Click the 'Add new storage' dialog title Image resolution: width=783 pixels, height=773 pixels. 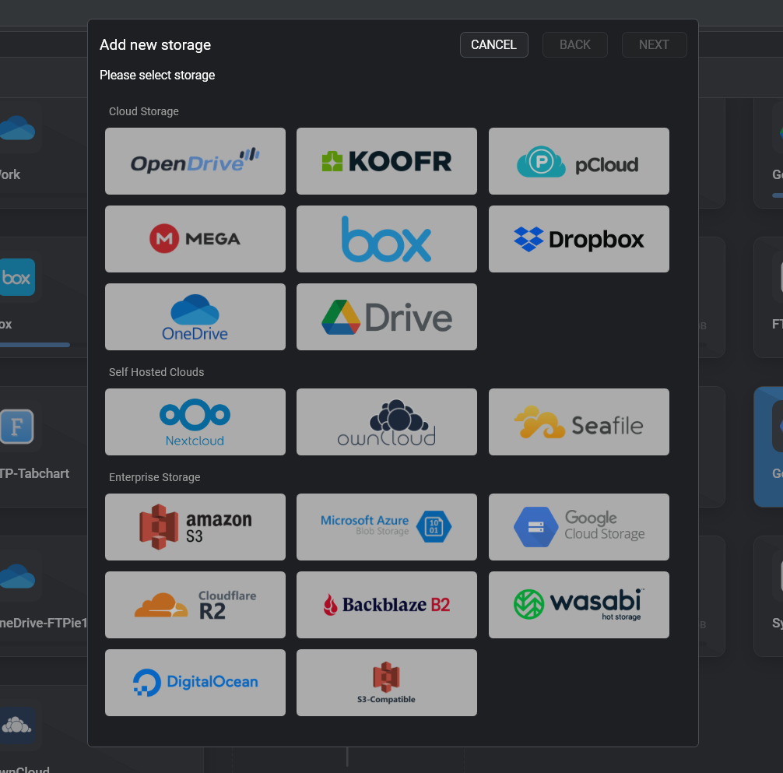156,45
